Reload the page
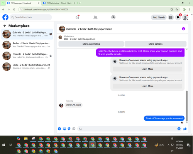 14,9
